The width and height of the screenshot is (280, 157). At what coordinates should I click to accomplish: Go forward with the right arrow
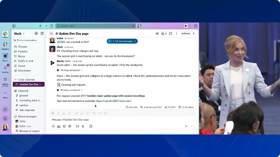[46, 26]
